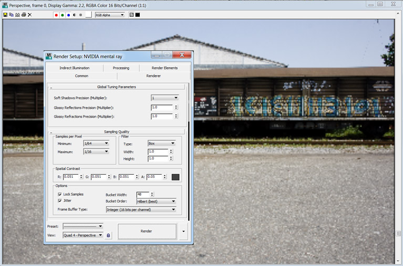The height and width of the screenshot is (266, 403).
Task: Click the Glossy Refractions Precision value field
Action: (162, 116)
